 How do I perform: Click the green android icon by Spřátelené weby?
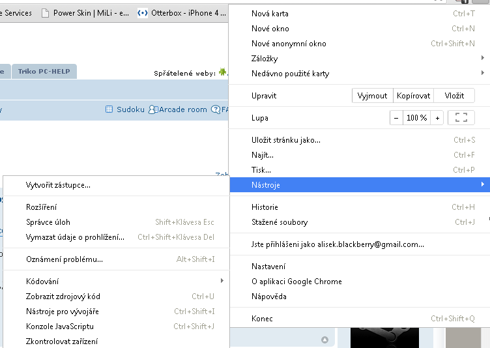tap(223, 72)
